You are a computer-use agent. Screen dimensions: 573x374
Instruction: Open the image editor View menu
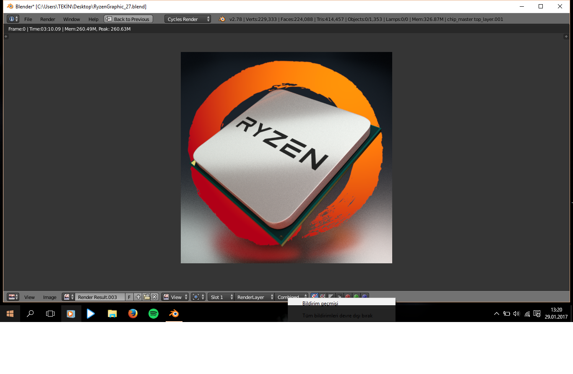click(29, 297)
